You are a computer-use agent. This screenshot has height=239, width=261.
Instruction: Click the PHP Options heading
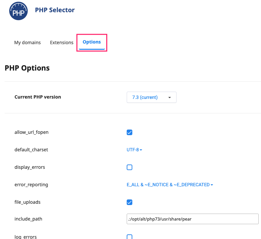(x=27, y=68)
